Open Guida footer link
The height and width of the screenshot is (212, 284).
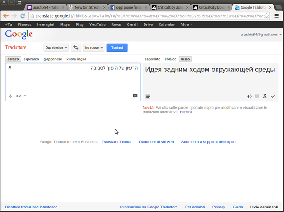pyautogui.click(x=238, y=207)
